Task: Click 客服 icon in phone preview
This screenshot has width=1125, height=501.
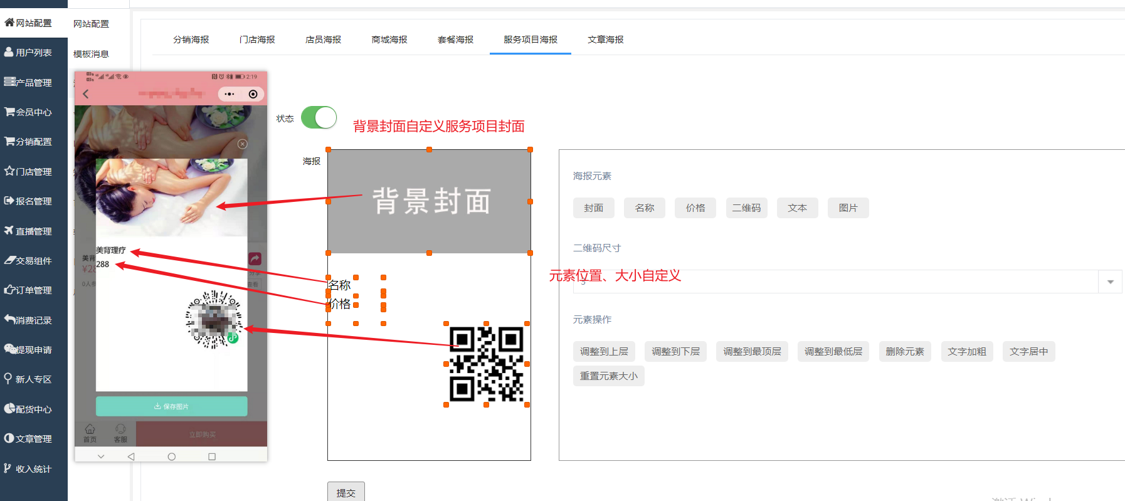Action: (120, 433)
